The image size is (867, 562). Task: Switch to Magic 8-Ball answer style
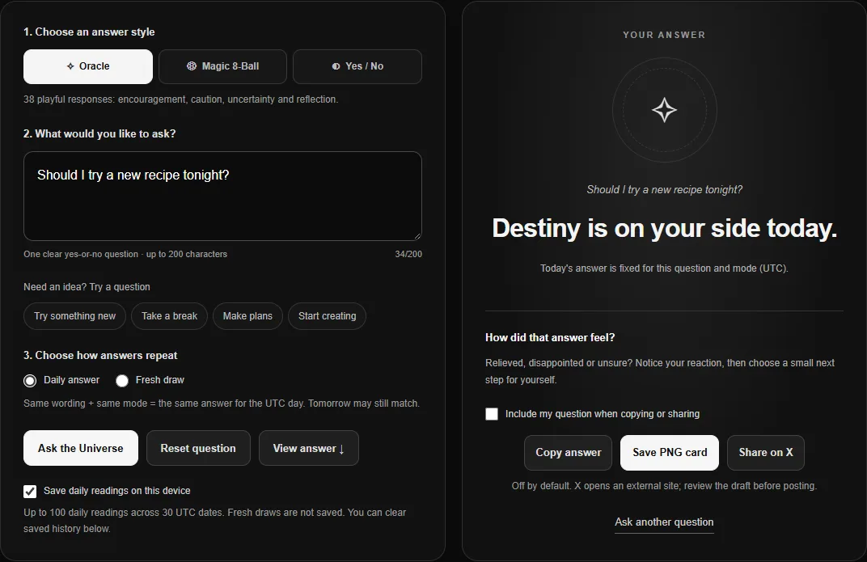click(x=223, y=66)
